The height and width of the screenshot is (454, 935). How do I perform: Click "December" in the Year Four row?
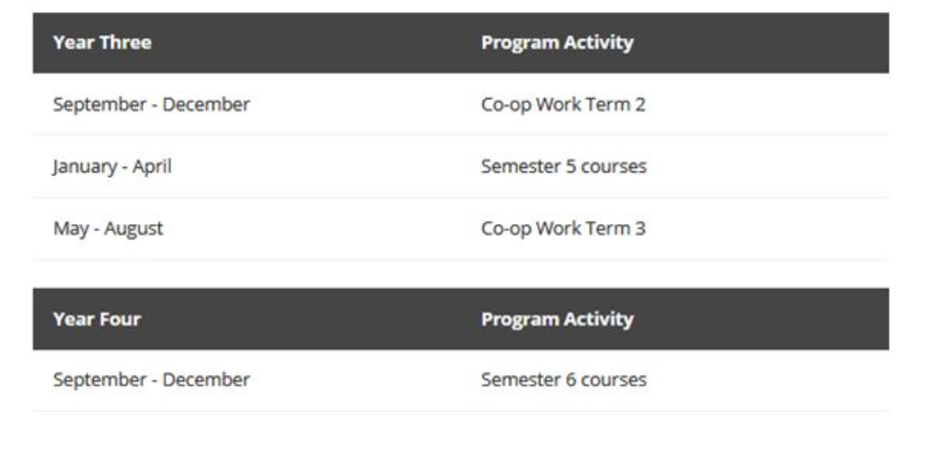(212, 380)
